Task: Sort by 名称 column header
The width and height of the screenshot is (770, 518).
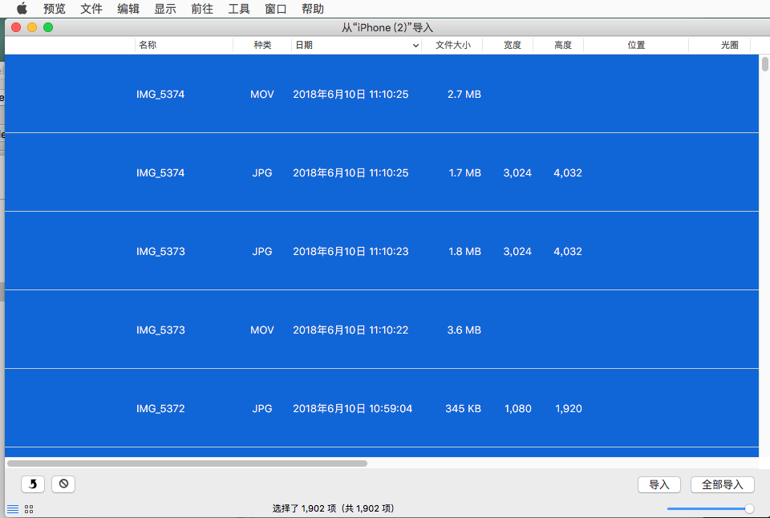Action: 184,45
